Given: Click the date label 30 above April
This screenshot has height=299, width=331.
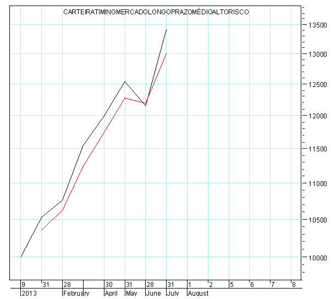Looking at the screenshot, I should point(109,285).
